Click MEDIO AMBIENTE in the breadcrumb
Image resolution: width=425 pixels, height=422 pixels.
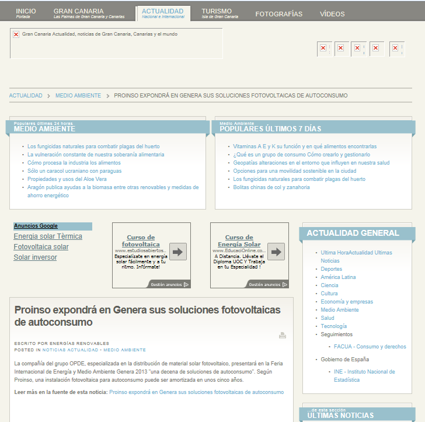78,96
